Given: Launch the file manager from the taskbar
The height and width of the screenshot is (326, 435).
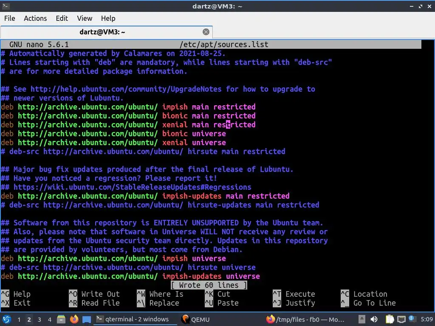Looking at the screenshot, I should (61, 319).
